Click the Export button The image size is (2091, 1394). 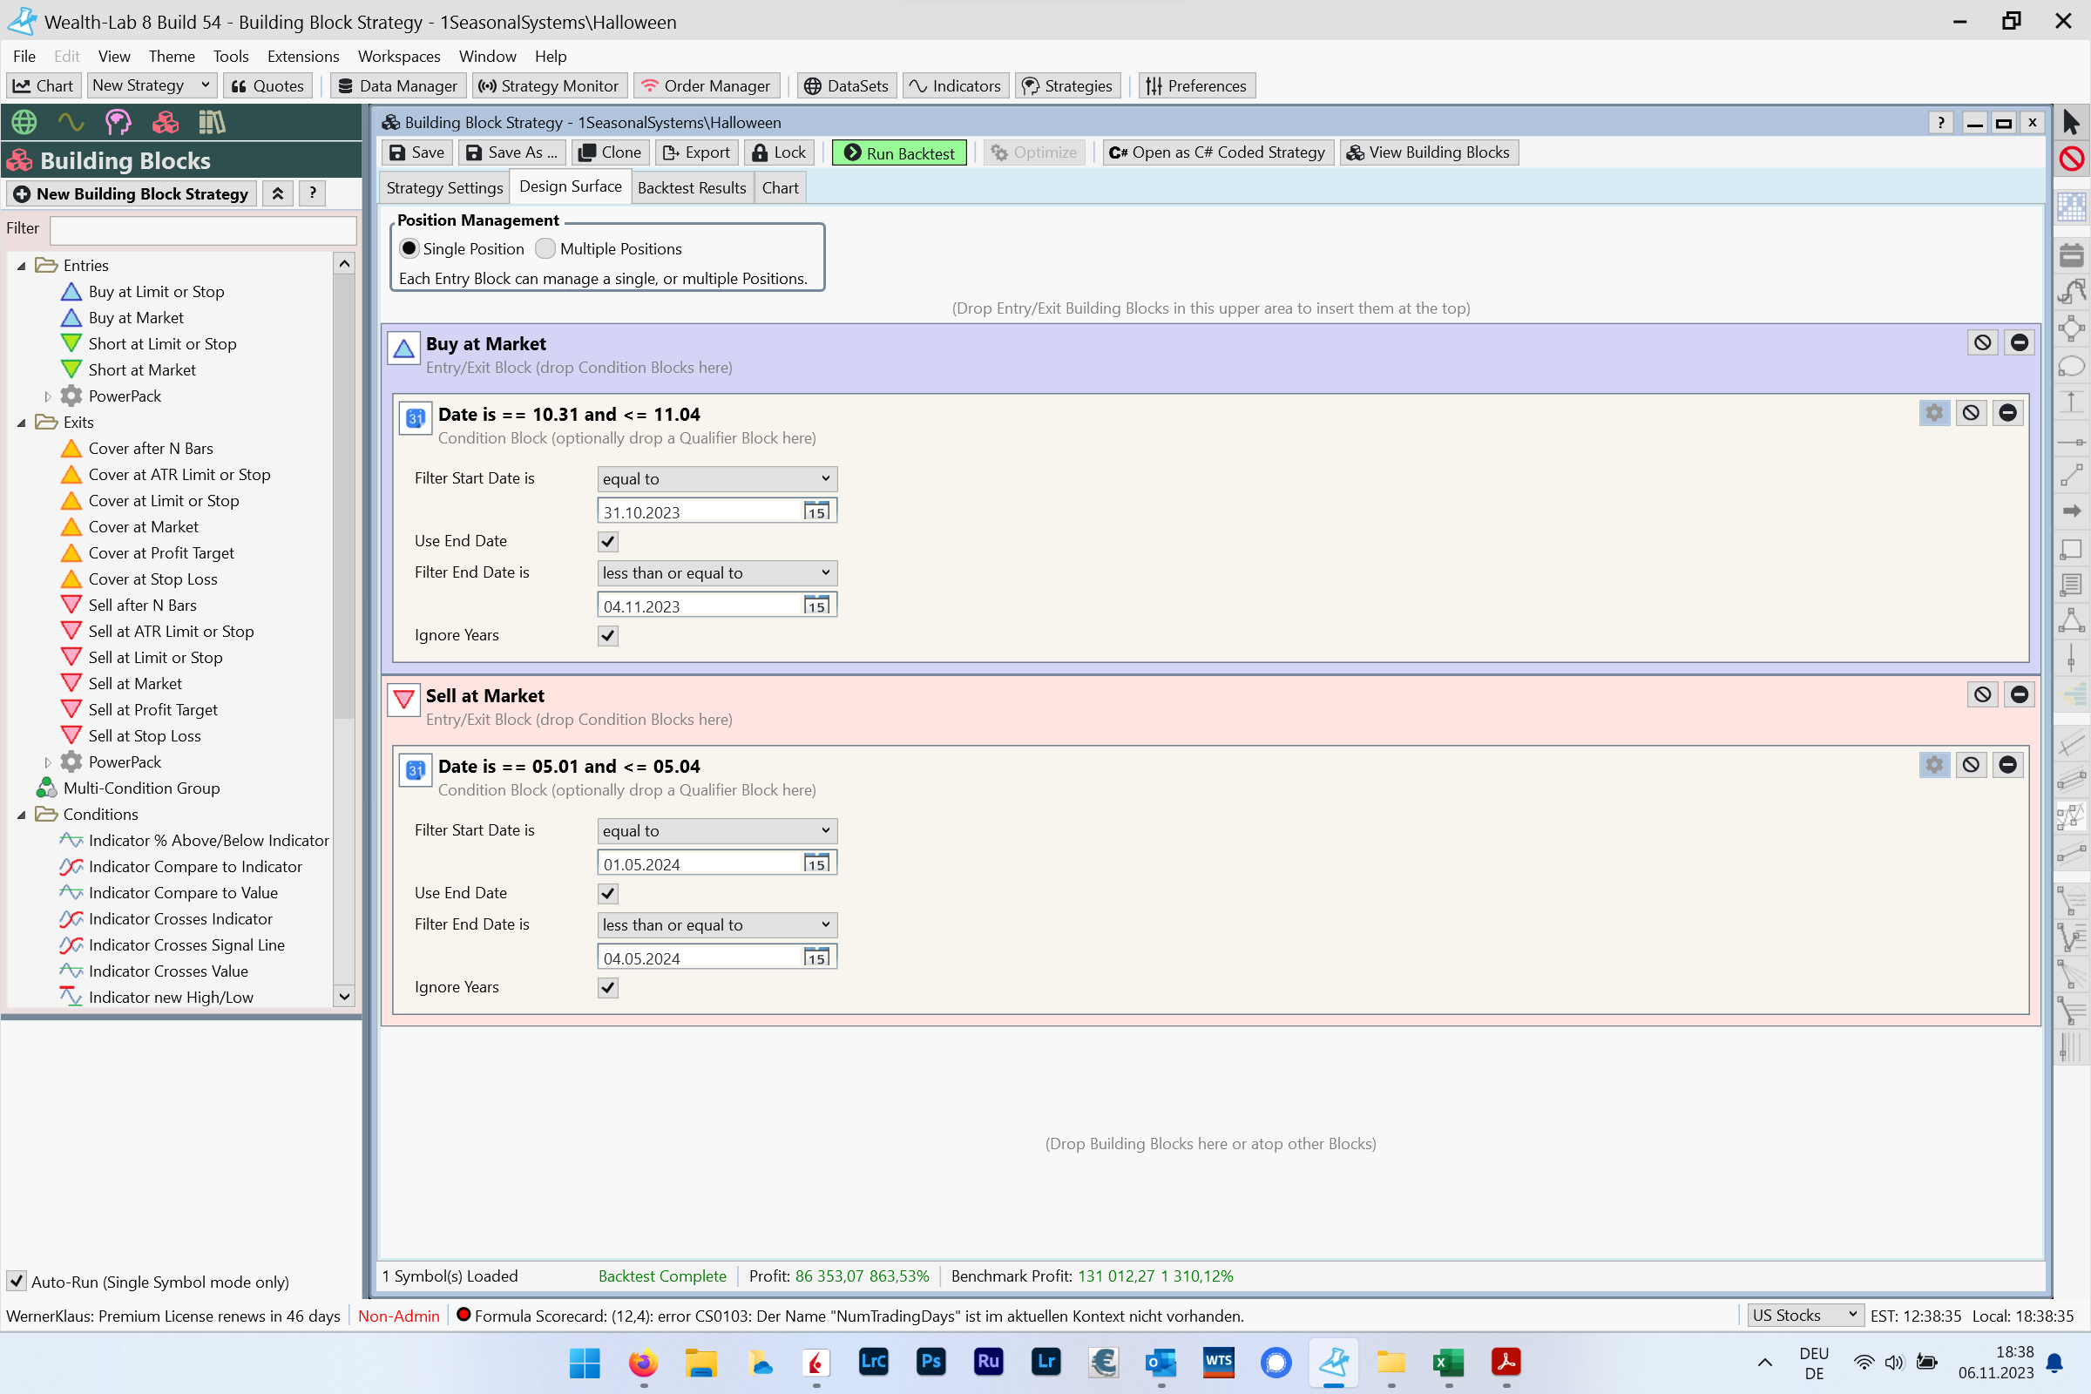coord(696,153)
